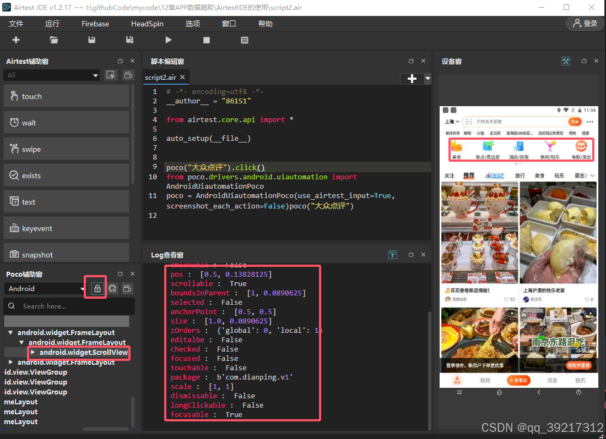Float the Poco assistant panel
This screenshot has height=439, width=606.
[120, 274]
